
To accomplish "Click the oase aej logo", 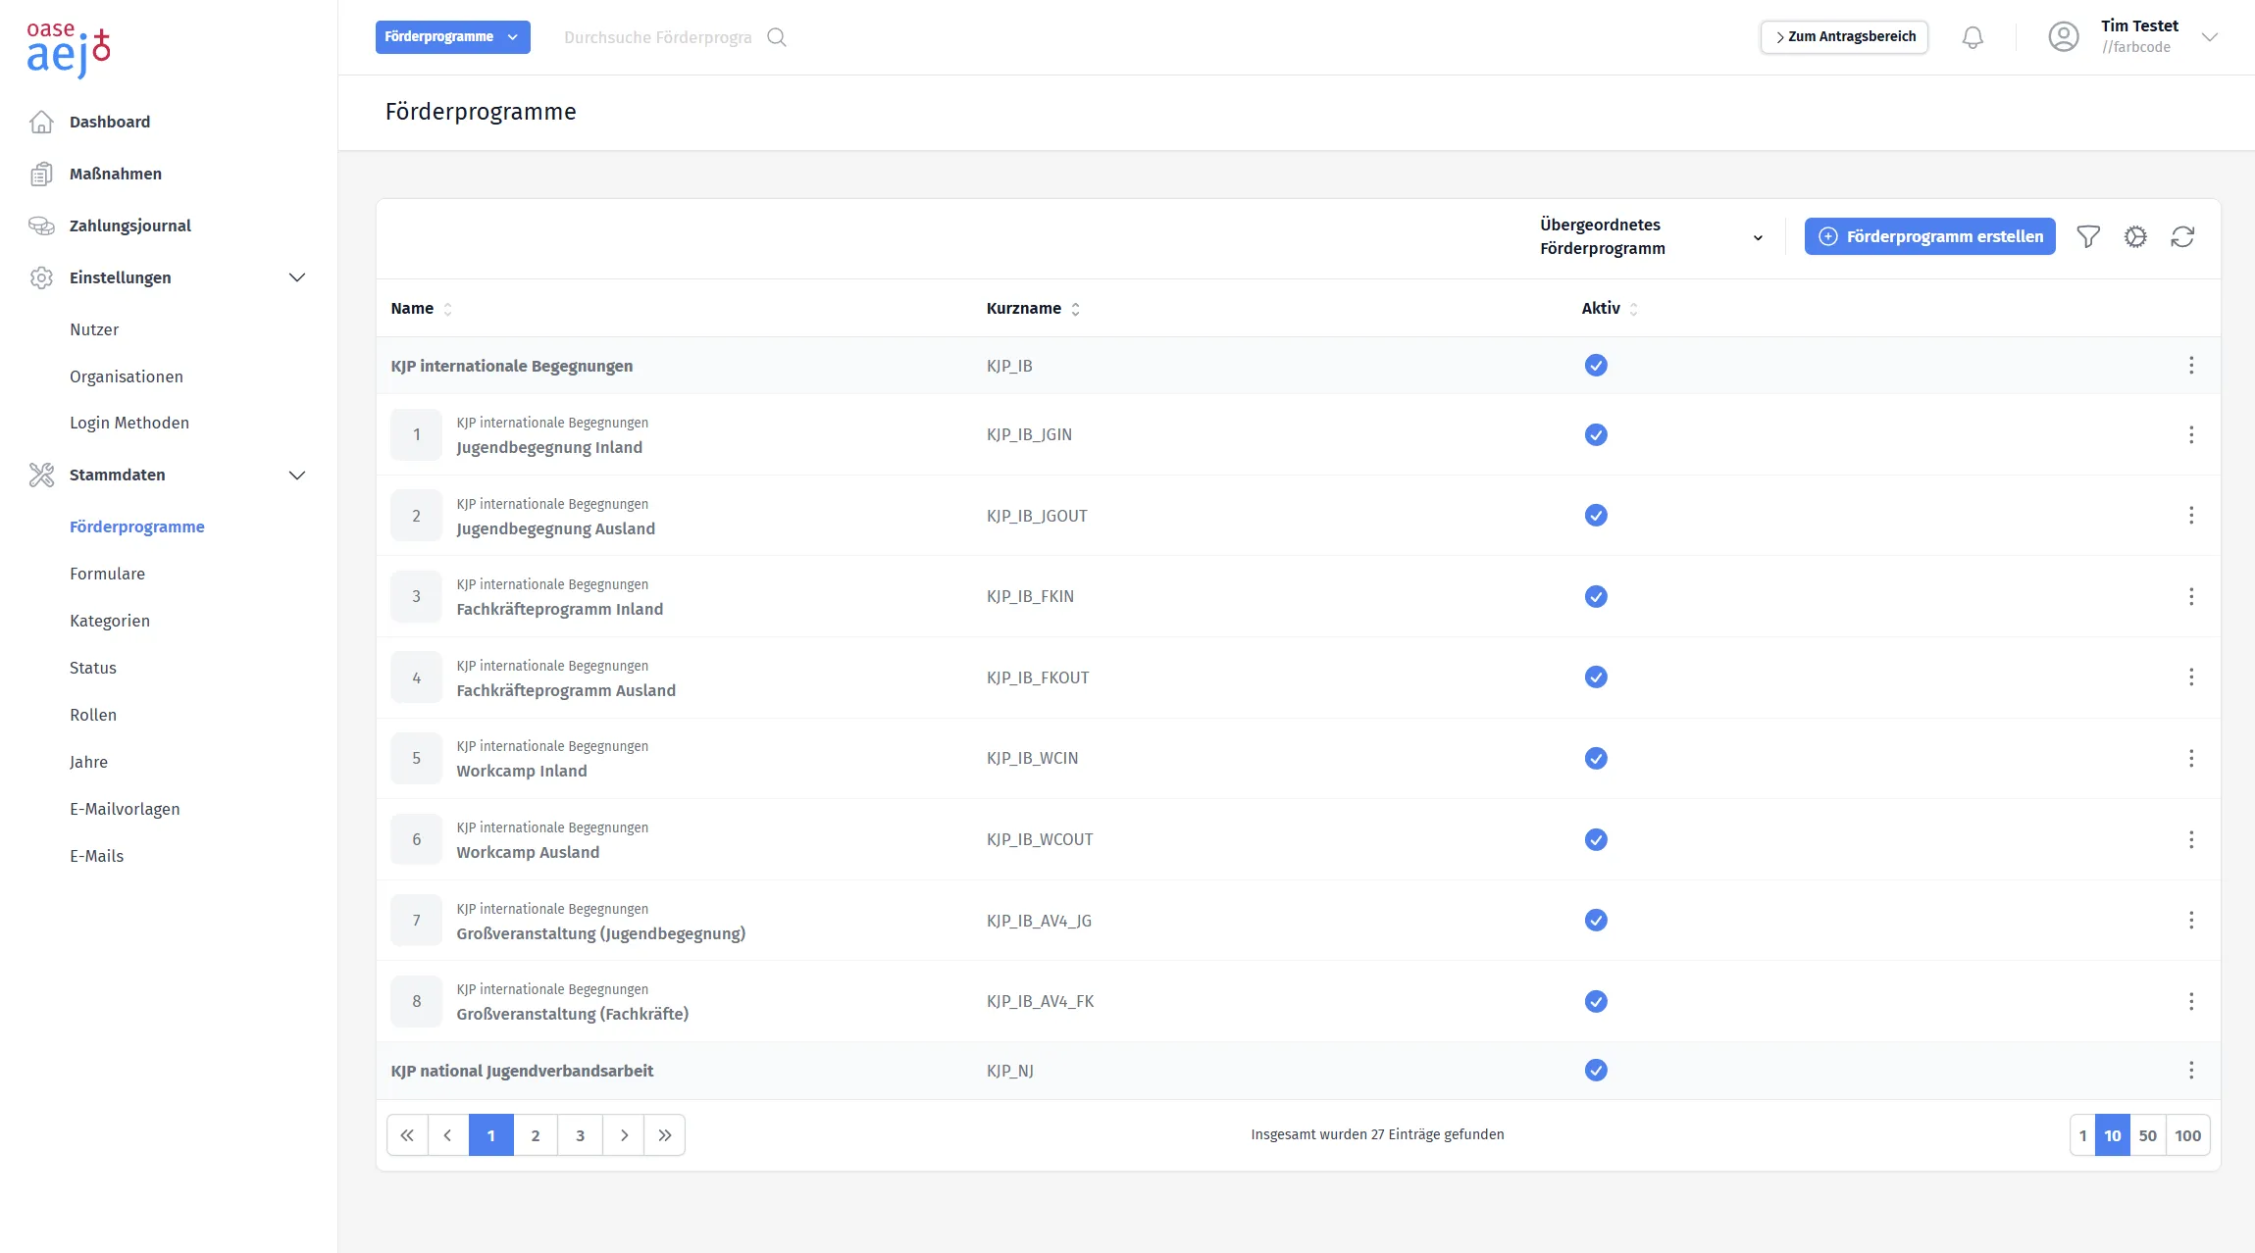I will click(x=69, y=49).
